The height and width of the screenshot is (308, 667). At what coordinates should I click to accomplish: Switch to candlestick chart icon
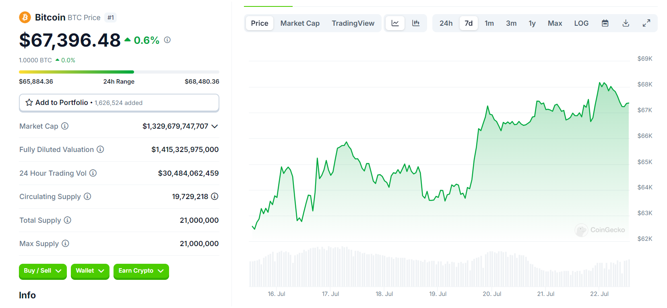[416, 23]
